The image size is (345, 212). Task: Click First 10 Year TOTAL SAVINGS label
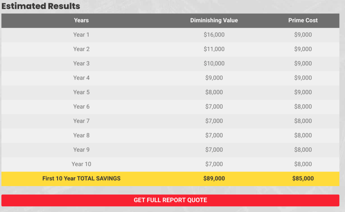[81, 178]
